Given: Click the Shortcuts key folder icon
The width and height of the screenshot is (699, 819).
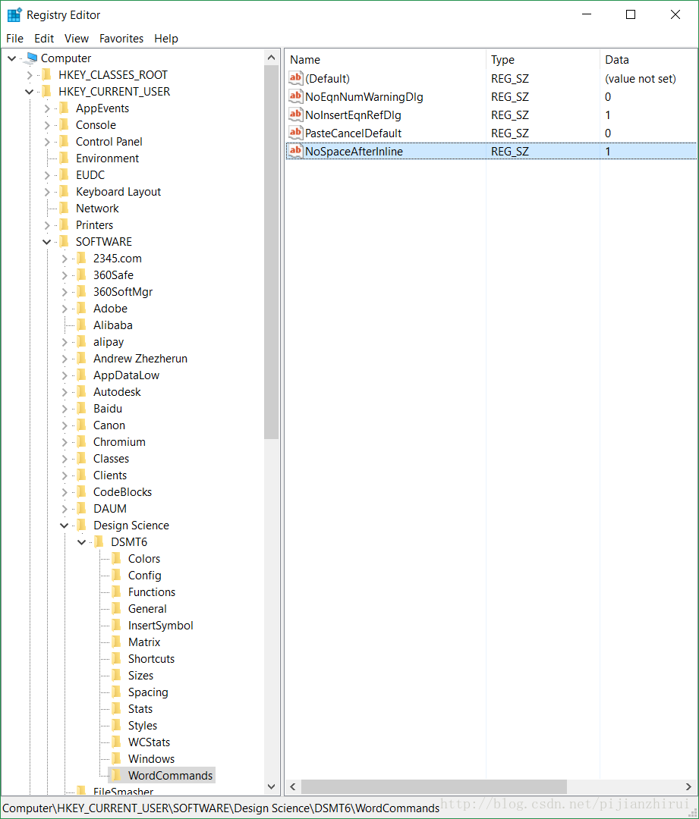Looking at the screenshot, I should [x=117, y=659].
